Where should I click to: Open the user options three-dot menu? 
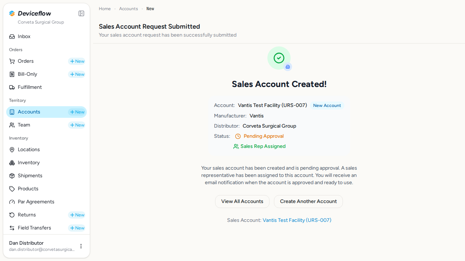[x=81, y=246]
